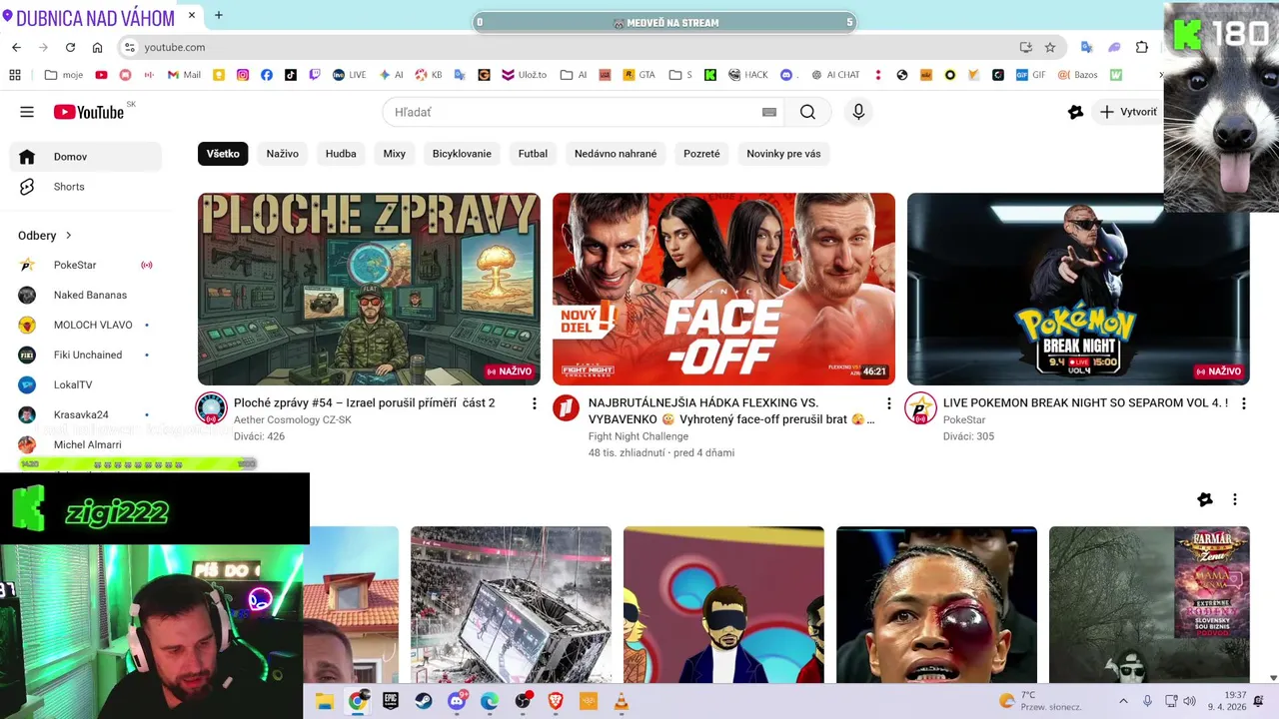This screenshot has width=1279, height=719.
Task: Expand the Odbery subscriptions chevron
Action: [69, 236]
